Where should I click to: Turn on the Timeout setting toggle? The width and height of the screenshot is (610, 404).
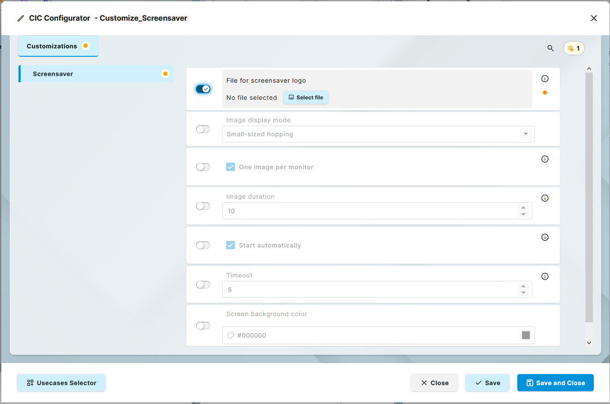[x=203, y=285]
